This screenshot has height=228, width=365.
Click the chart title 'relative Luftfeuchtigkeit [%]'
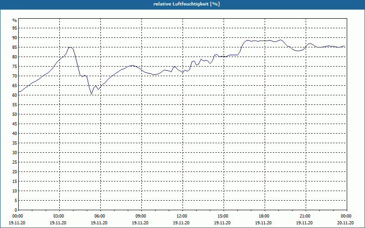click(x=187, y=4)
